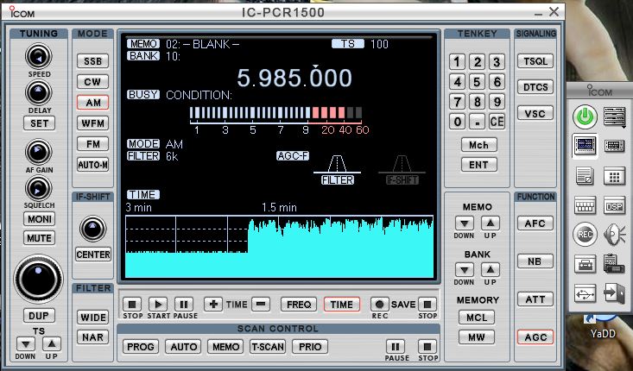633x371 pixels.
Task: Select FM mode
Action: click(x=93, y=143)
